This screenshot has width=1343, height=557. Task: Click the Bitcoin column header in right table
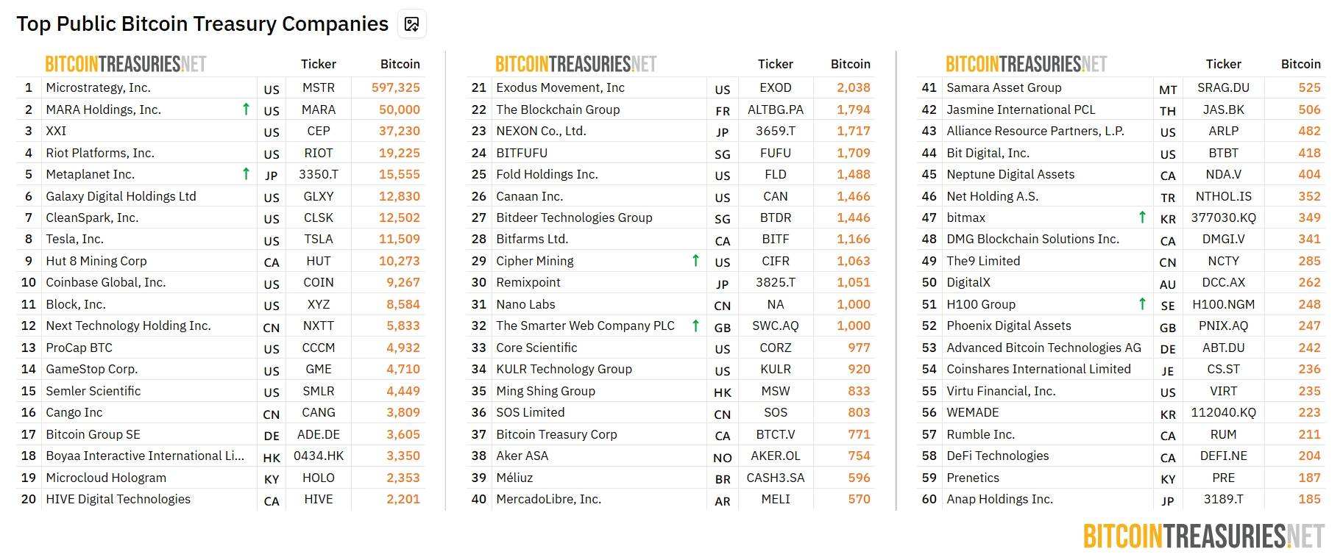click(x=1300, y=64)
